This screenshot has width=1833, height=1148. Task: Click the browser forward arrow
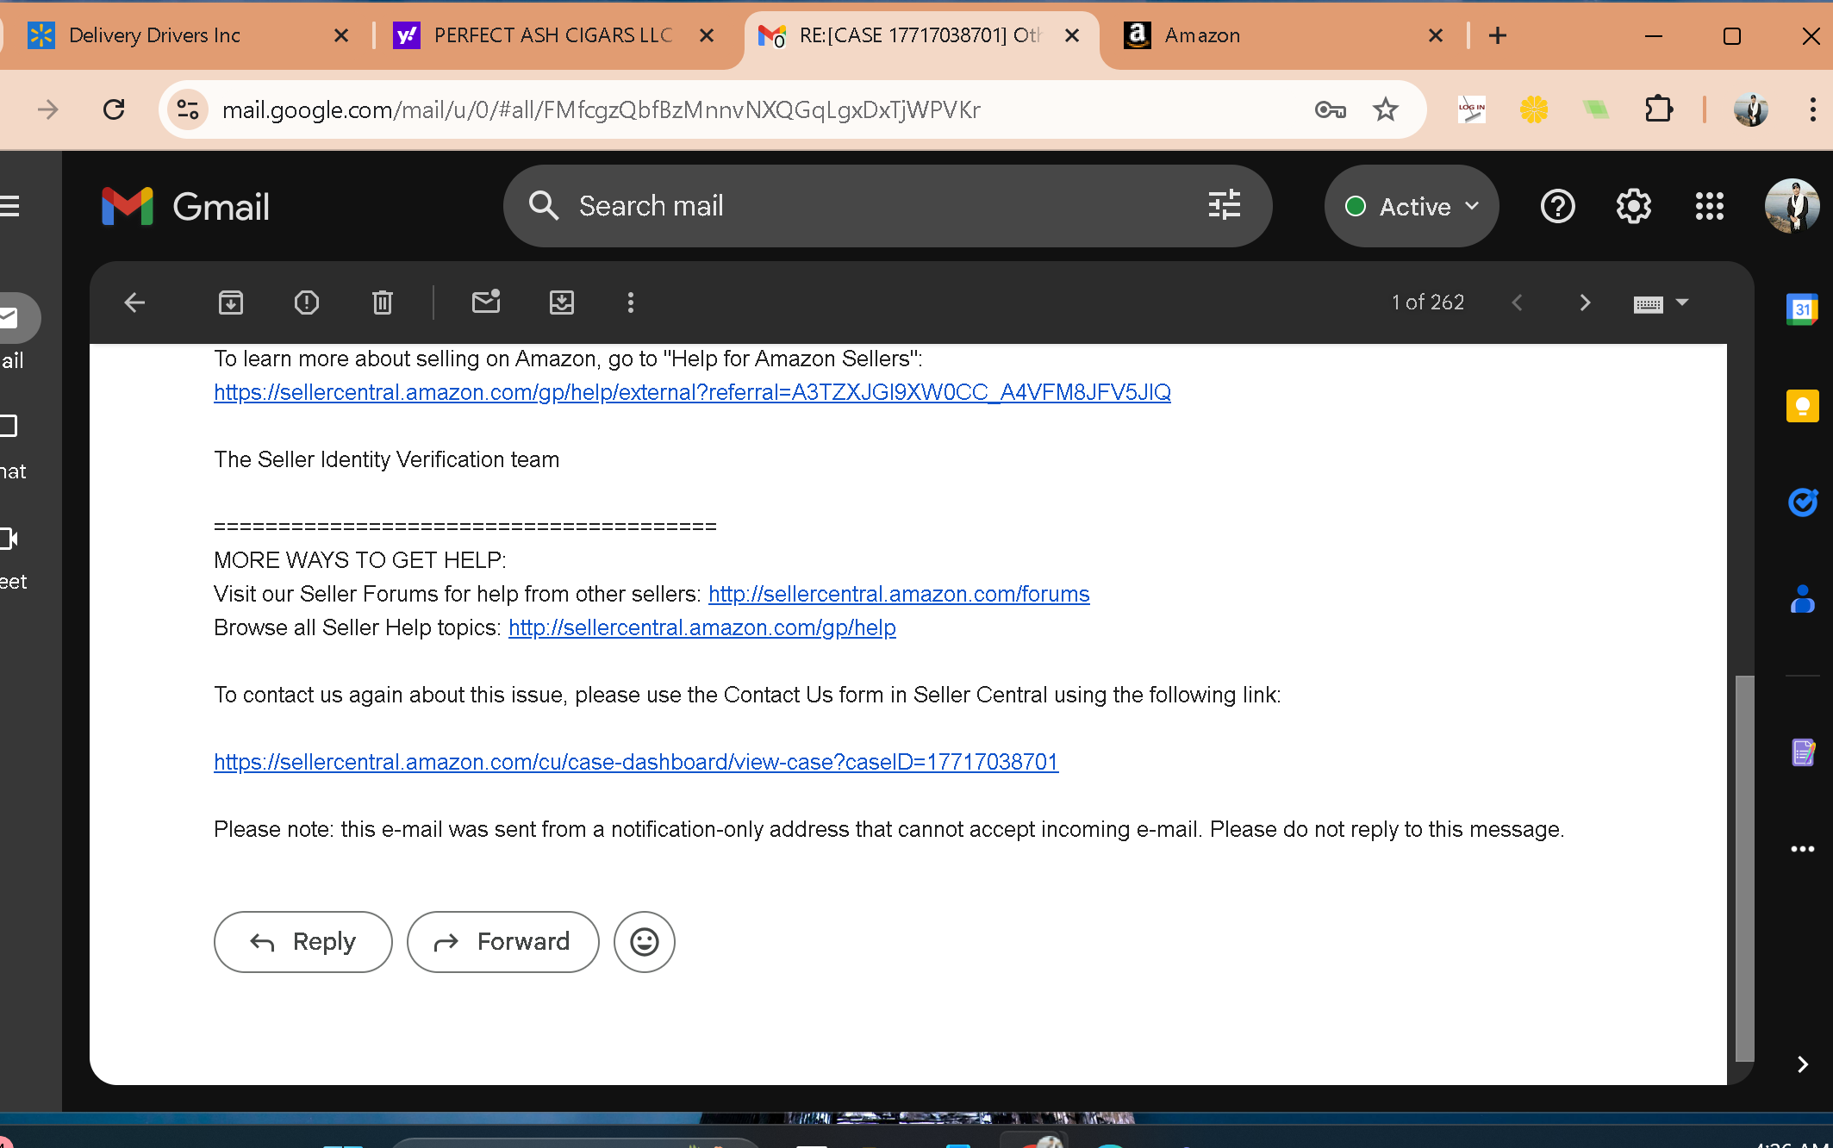(48, 109)
